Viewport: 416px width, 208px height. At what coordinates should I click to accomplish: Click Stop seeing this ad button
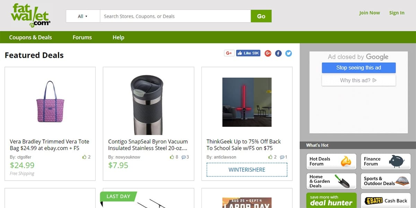358,68
